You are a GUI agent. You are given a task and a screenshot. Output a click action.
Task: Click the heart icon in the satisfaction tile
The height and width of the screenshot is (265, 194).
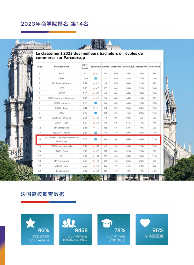point(145,223)
